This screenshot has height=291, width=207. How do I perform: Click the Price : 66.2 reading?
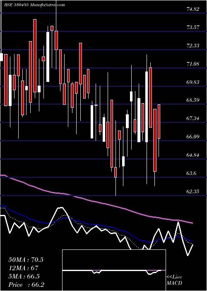coord(26,285)
